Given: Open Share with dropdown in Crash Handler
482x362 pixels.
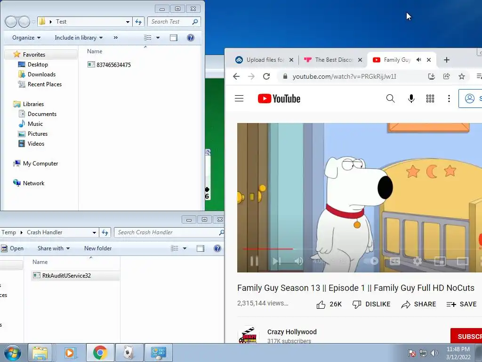Looking at the screenshot, I should (54, 248).
